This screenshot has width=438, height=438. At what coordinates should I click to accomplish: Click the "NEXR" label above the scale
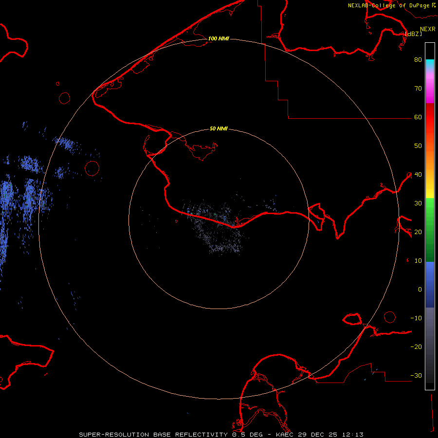click(x=428, y=29)
